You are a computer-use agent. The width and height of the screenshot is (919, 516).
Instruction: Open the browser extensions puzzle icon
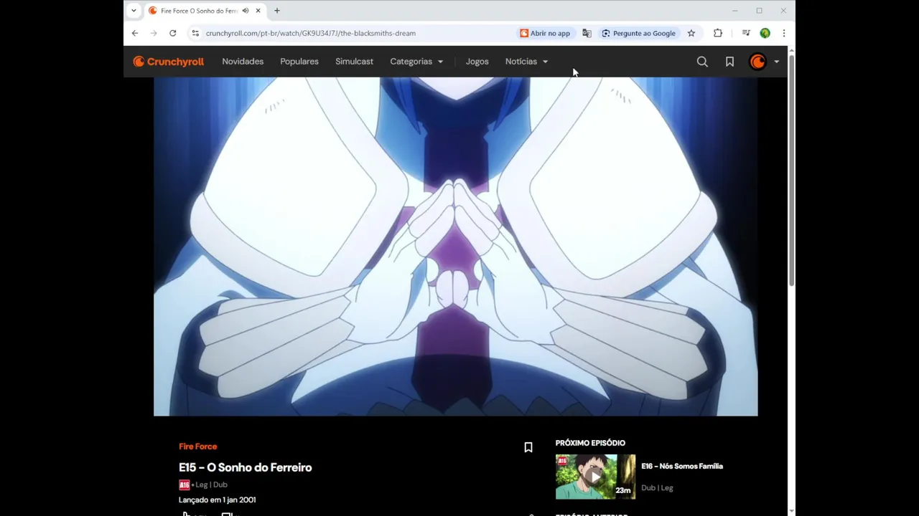click(x=718, y=33)
